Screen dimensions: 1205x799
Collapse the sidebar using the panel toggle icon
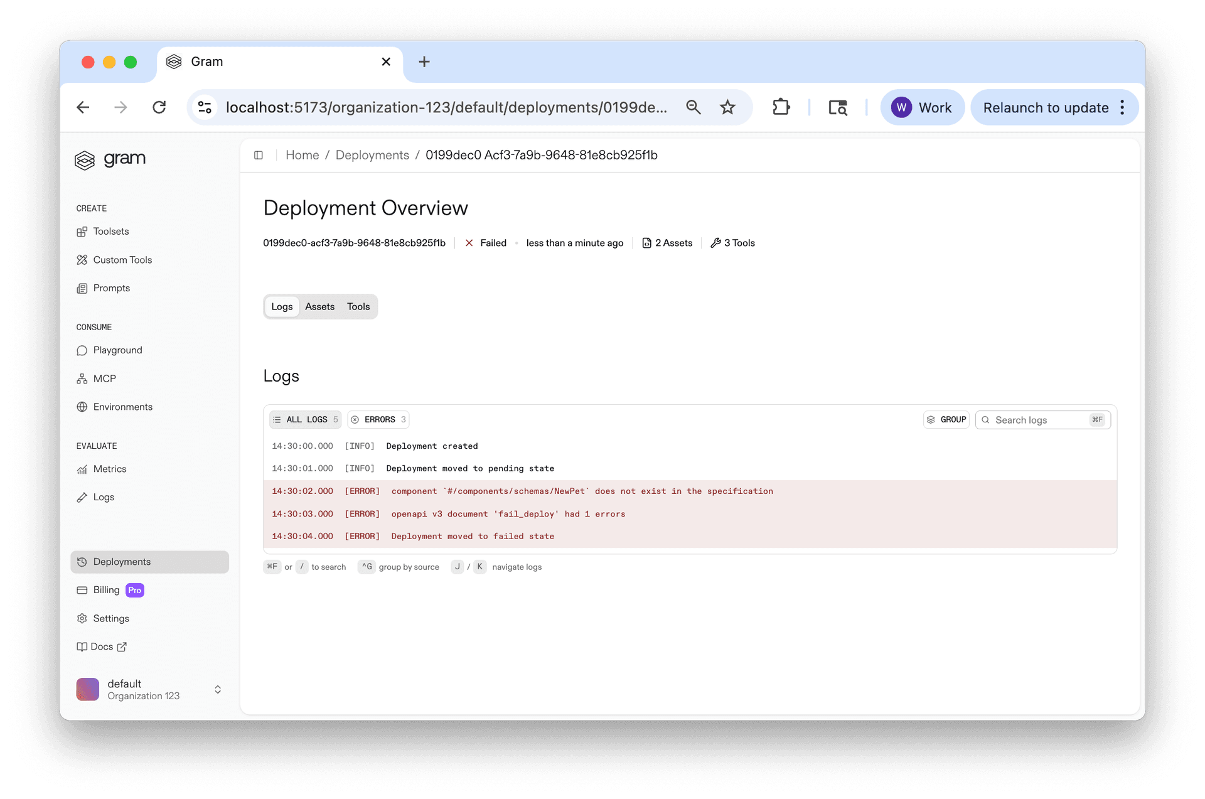click(x=258, y=155)
